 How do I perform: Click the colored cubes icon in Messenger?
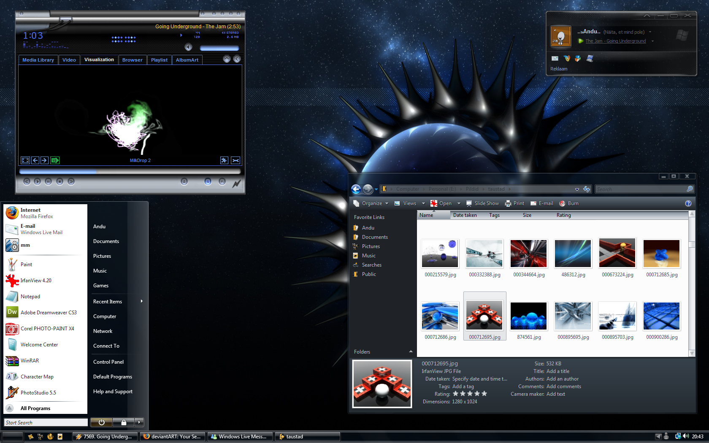coord(578,58)
